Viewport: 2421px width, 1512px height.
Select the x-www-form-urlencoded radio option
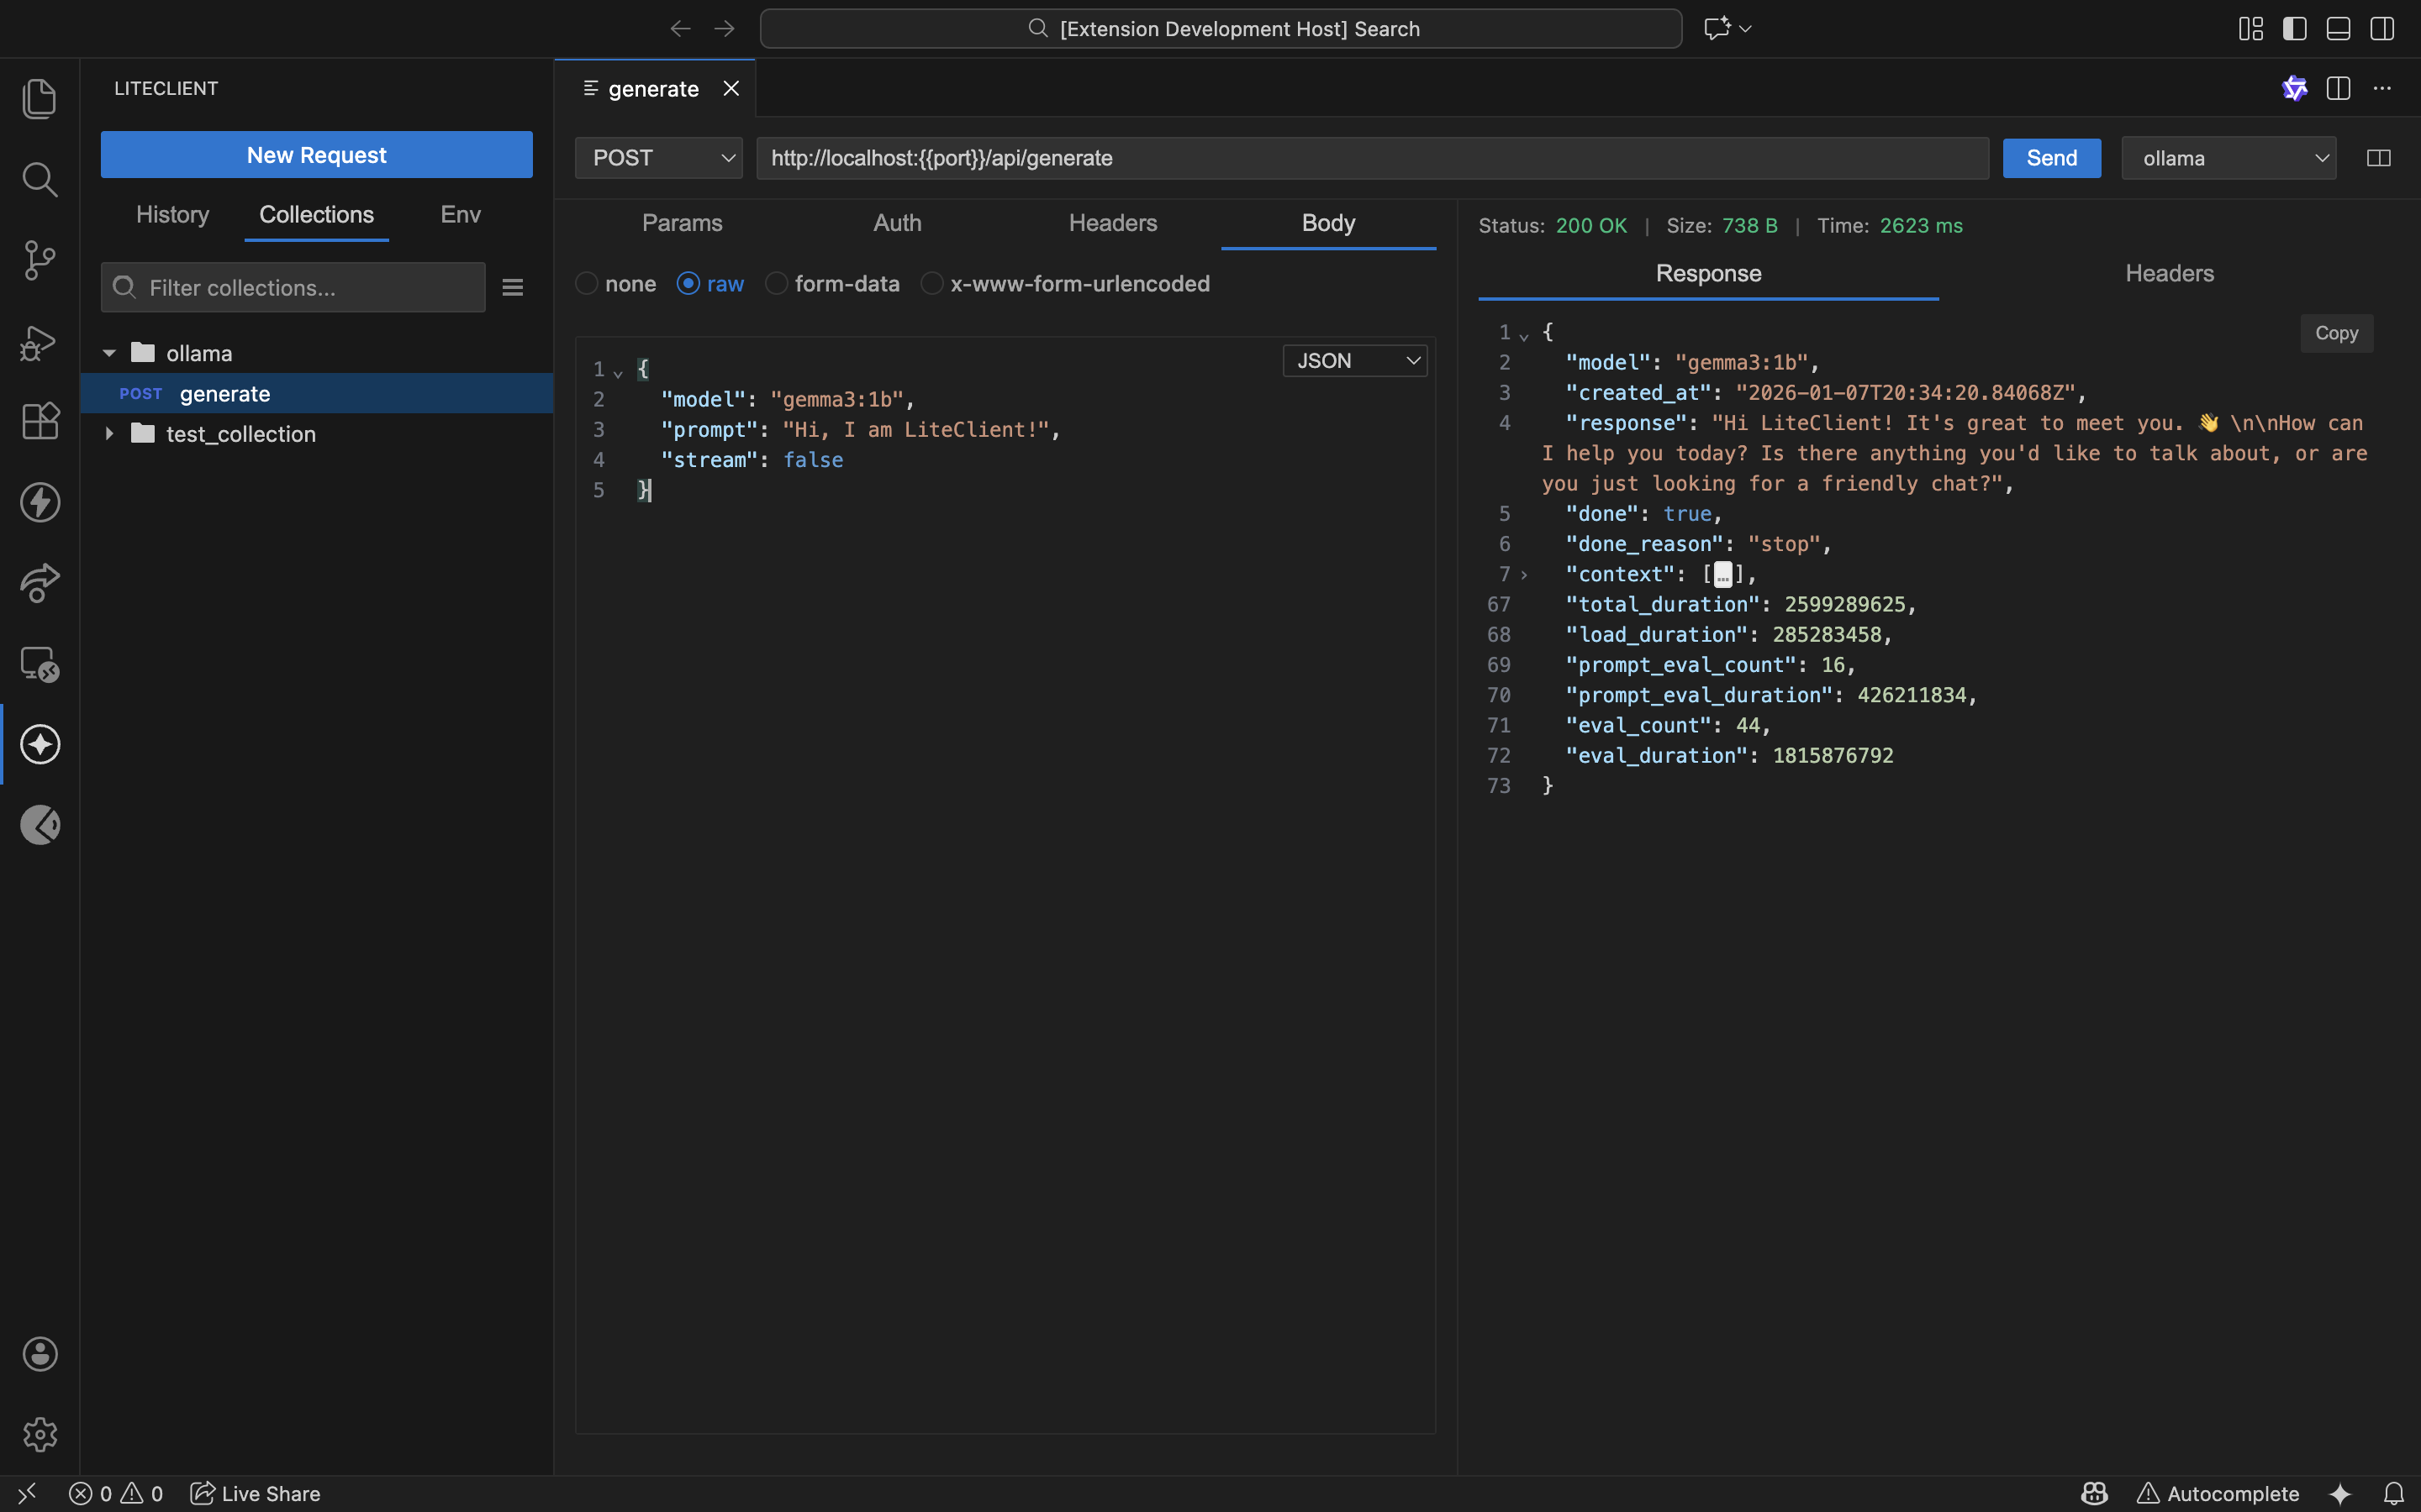(931, 284)
